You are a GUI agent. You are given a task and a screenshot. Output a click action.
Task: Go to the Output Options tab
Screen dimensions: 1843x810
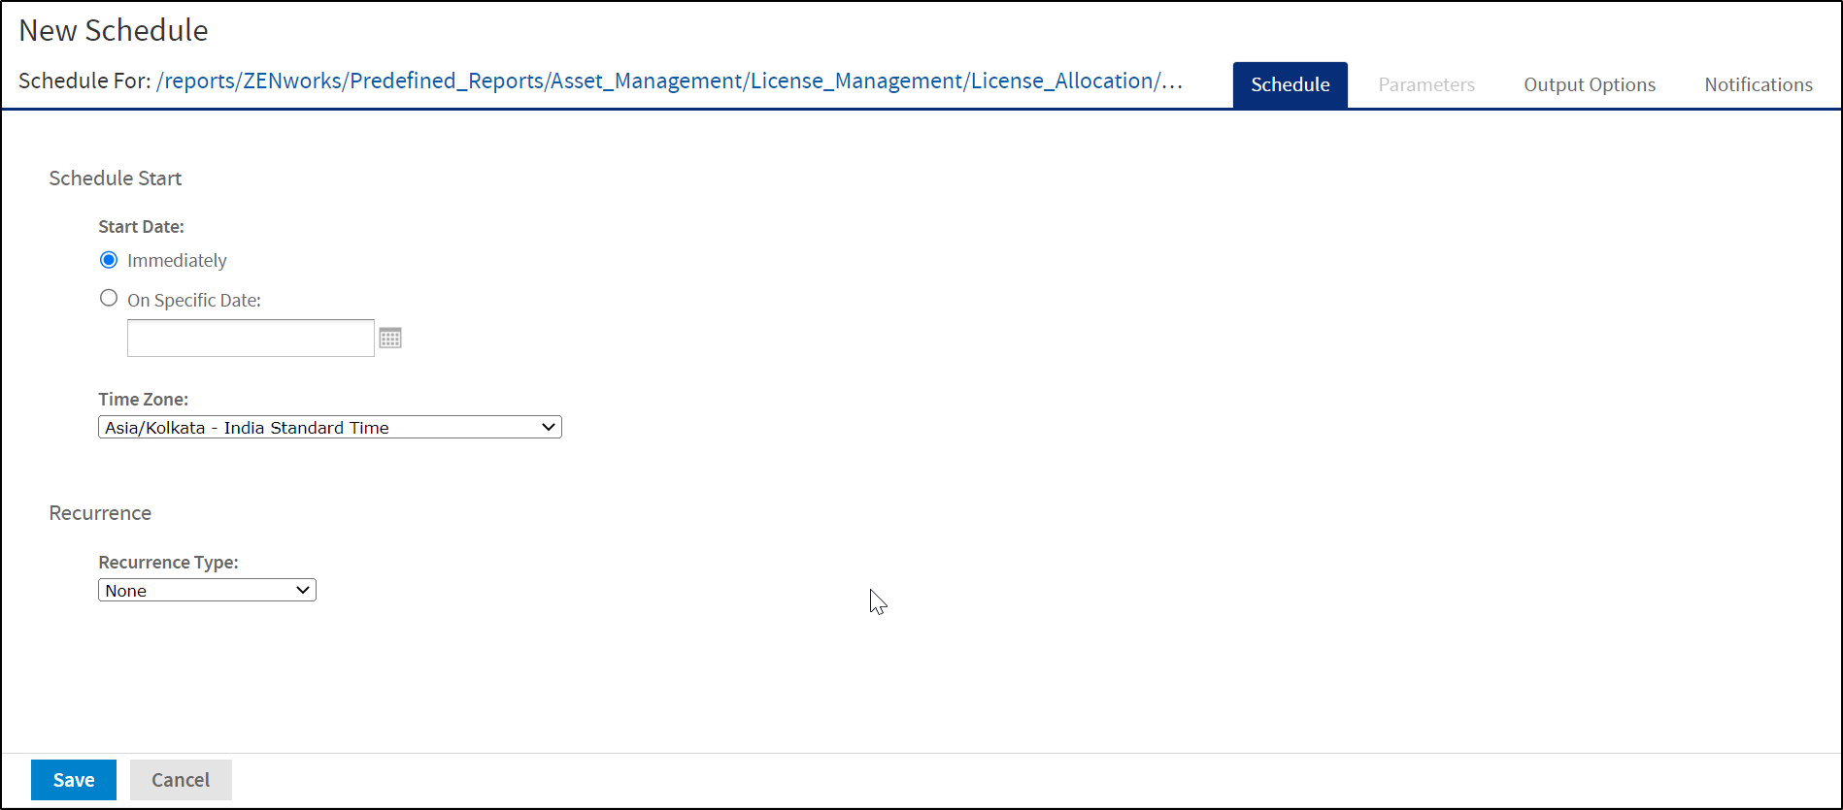tap(1589, 85)
